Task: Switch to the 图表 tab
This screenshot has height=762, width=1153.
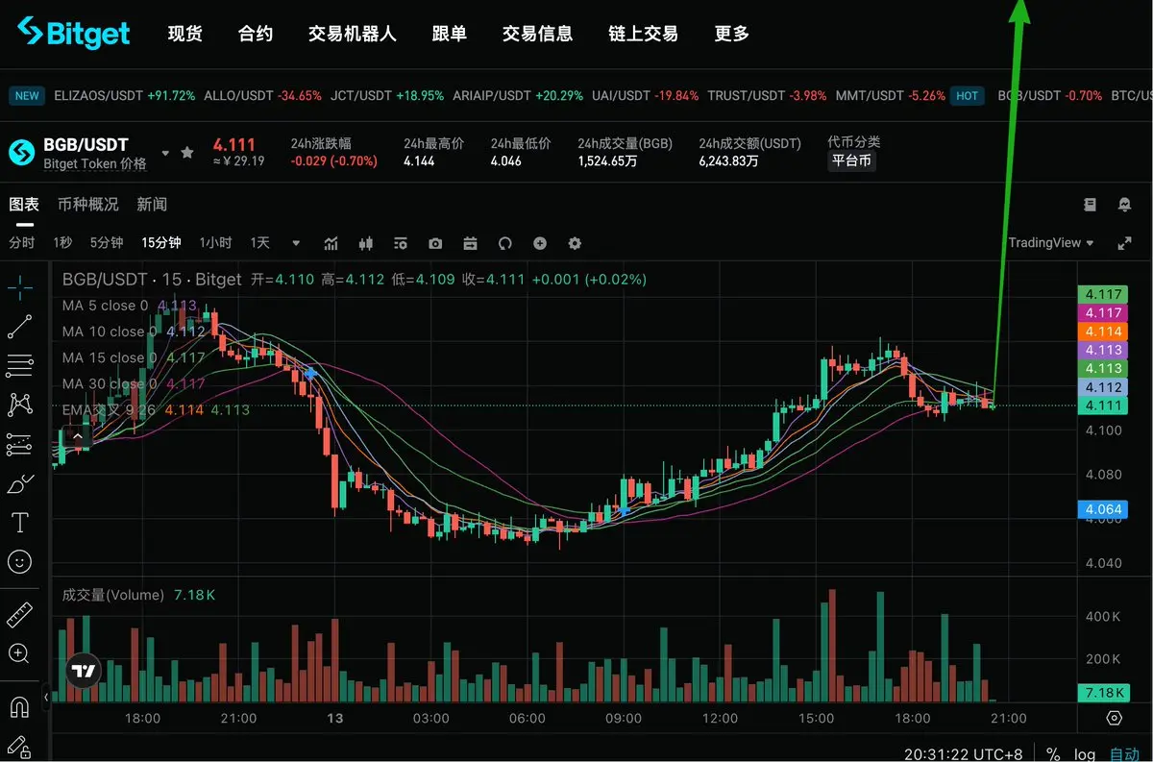Action: point(24,205)
